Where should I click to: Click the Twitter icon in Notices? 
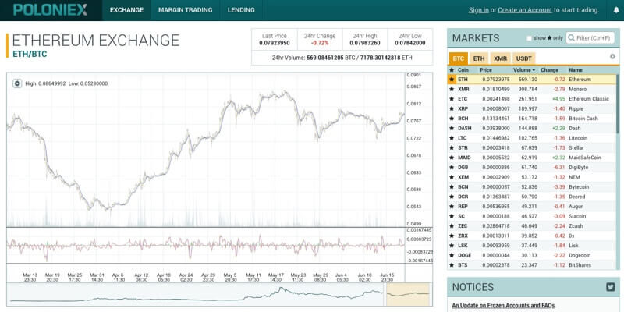point(611,287)
